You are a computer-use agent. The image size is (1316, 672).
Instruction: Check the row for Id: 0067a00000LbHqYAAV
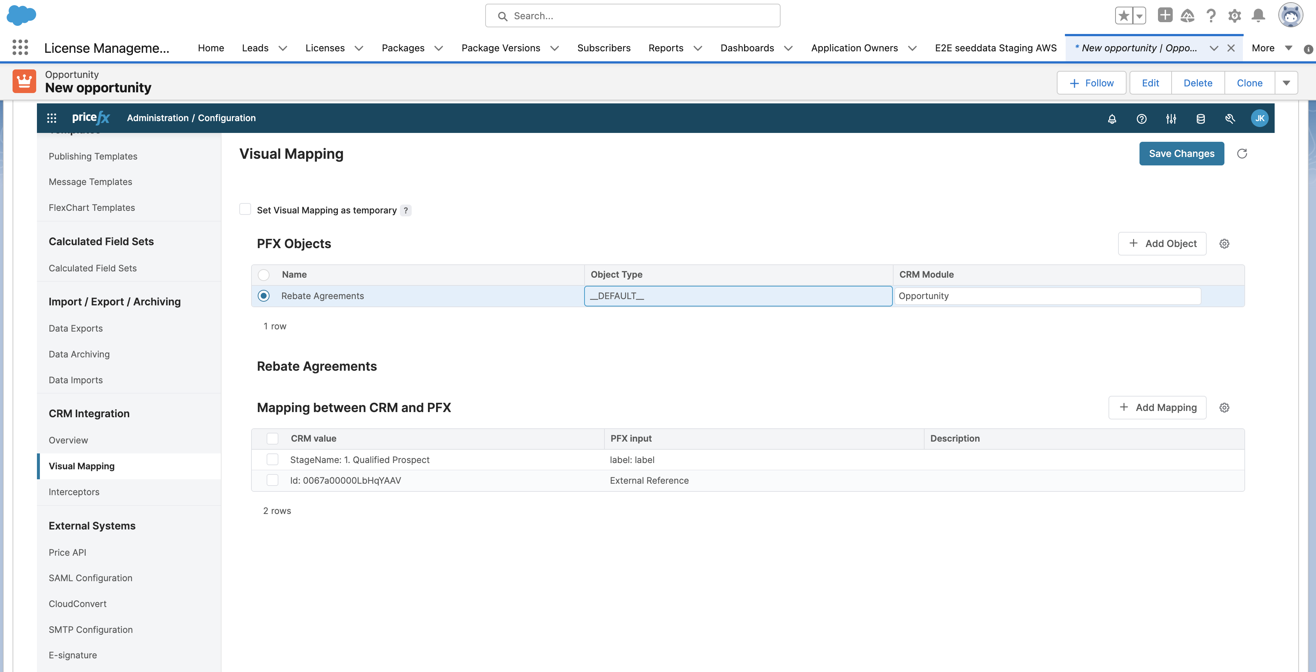click(272, 480)
